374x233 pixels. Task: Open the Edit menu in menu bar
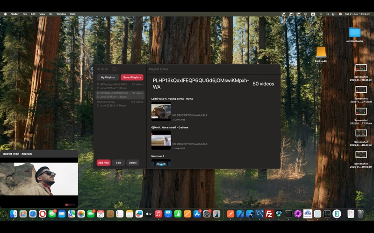pyautogui.click(x=33, y=14)
